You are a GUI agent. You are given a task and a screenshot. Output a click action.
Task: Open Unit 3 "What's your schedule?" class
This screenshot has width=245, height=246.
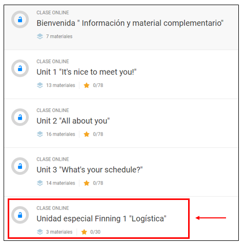[x=90, y=170]
